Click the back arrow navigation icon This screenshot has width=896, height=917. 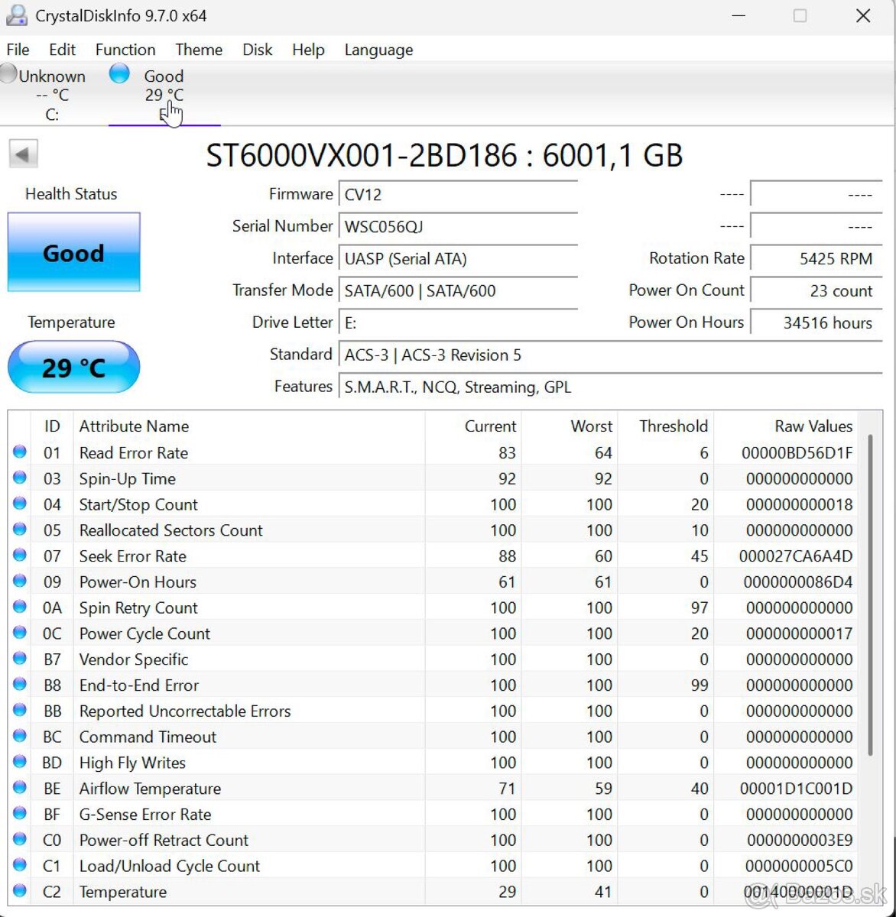point(24,153)
